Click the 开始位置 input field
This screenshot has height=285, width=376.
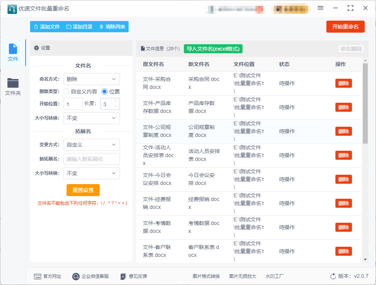tap(73, 104)
